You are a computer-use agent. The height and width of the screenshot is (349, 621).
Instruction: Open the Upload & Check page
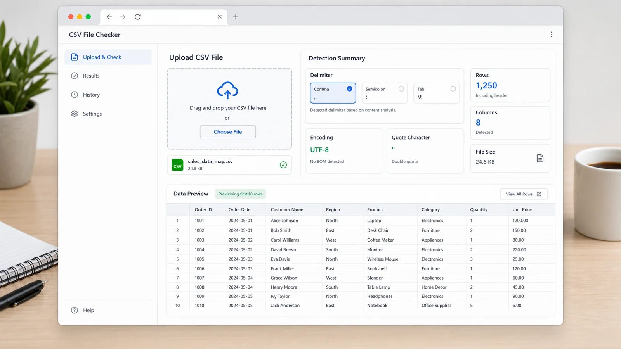[108, 57]
